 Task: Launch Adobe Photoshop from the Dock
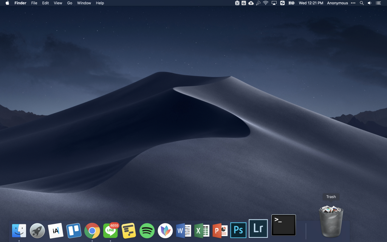click(x=238, y=230)
